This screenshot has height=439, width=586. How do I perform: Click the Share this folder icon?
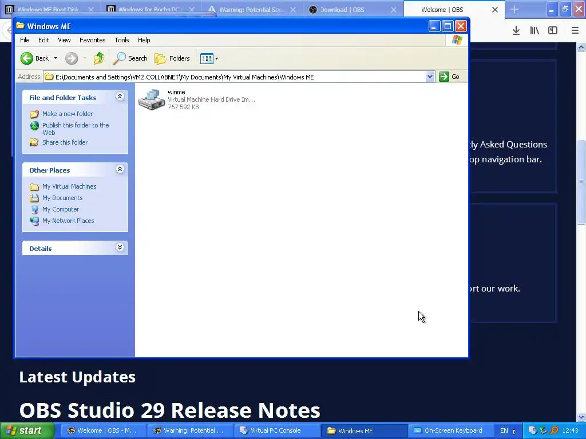click(34, 142)
